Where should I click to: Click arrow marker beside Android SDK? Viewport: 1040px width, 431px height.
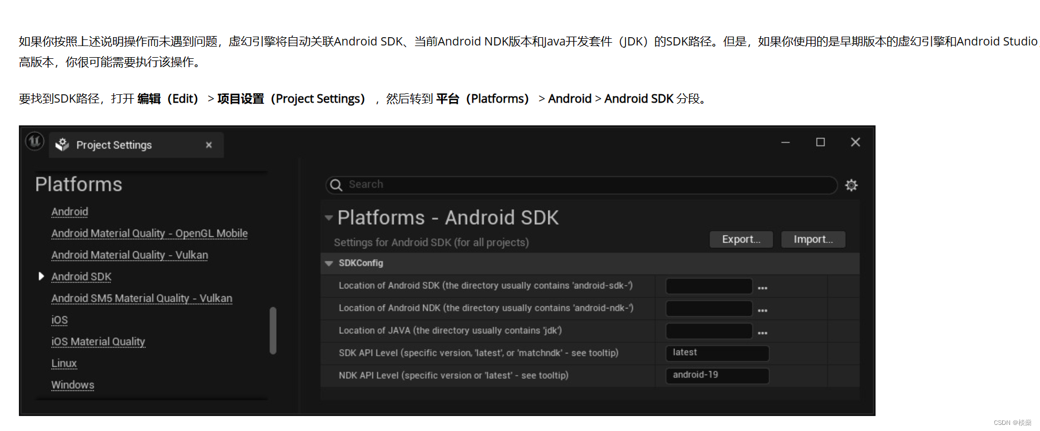41,276
